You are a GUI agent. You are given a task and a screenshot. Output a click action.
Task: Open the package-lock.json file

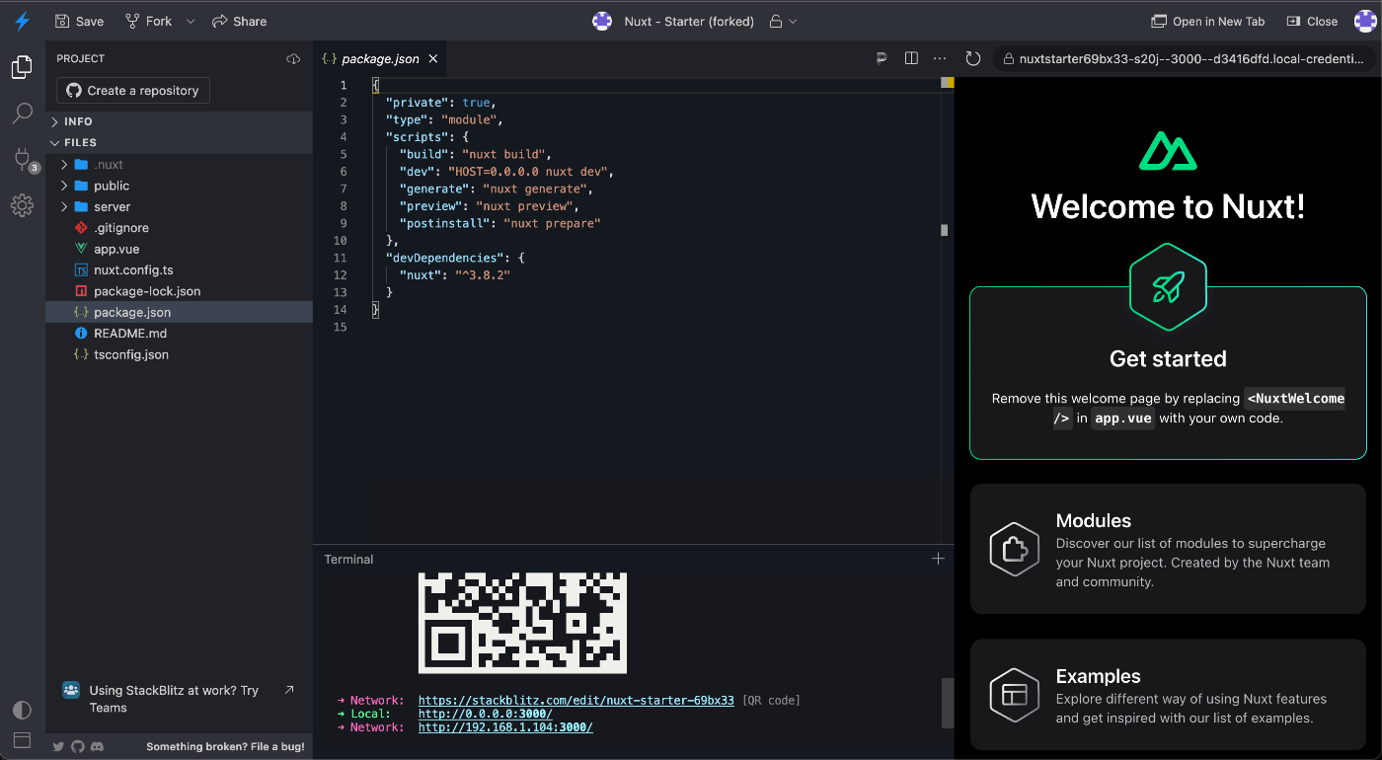coord(179,291)
